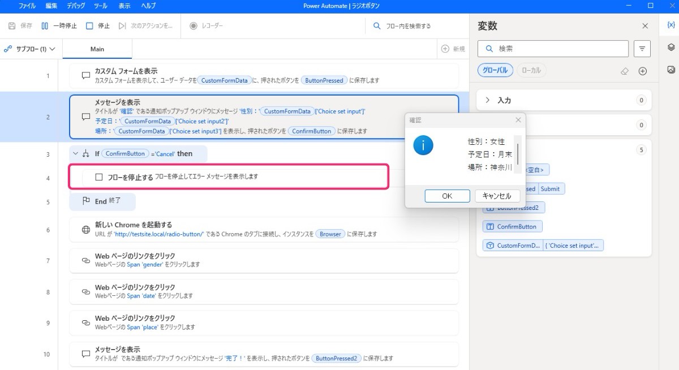679x370 pixels.
Task: Select the グローバル scope toggle
Action: [496, 71]
